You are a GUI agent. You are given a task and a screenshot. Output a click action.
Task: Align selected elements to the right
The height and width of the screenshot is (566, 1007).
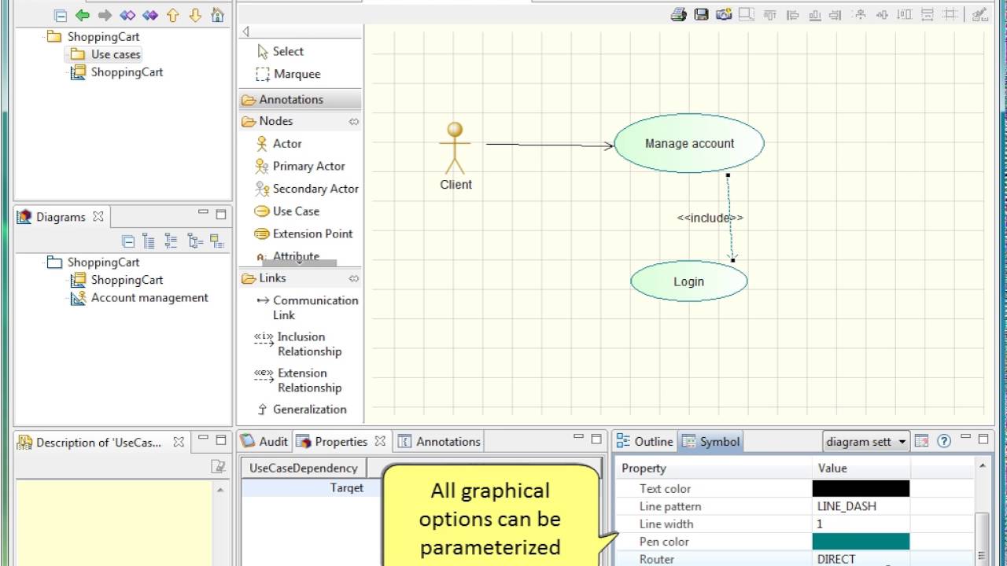click(x=837, y=14)
